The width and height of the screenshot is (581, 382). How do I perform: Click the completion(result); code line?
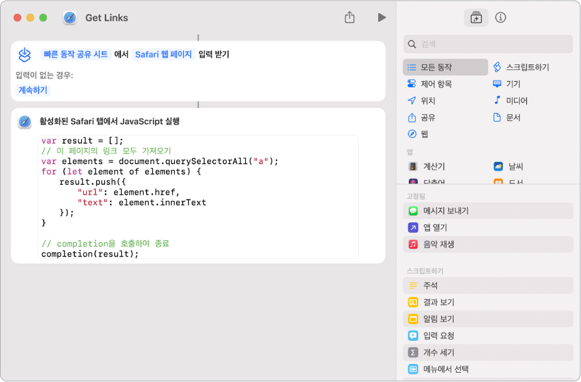(90, 254)
